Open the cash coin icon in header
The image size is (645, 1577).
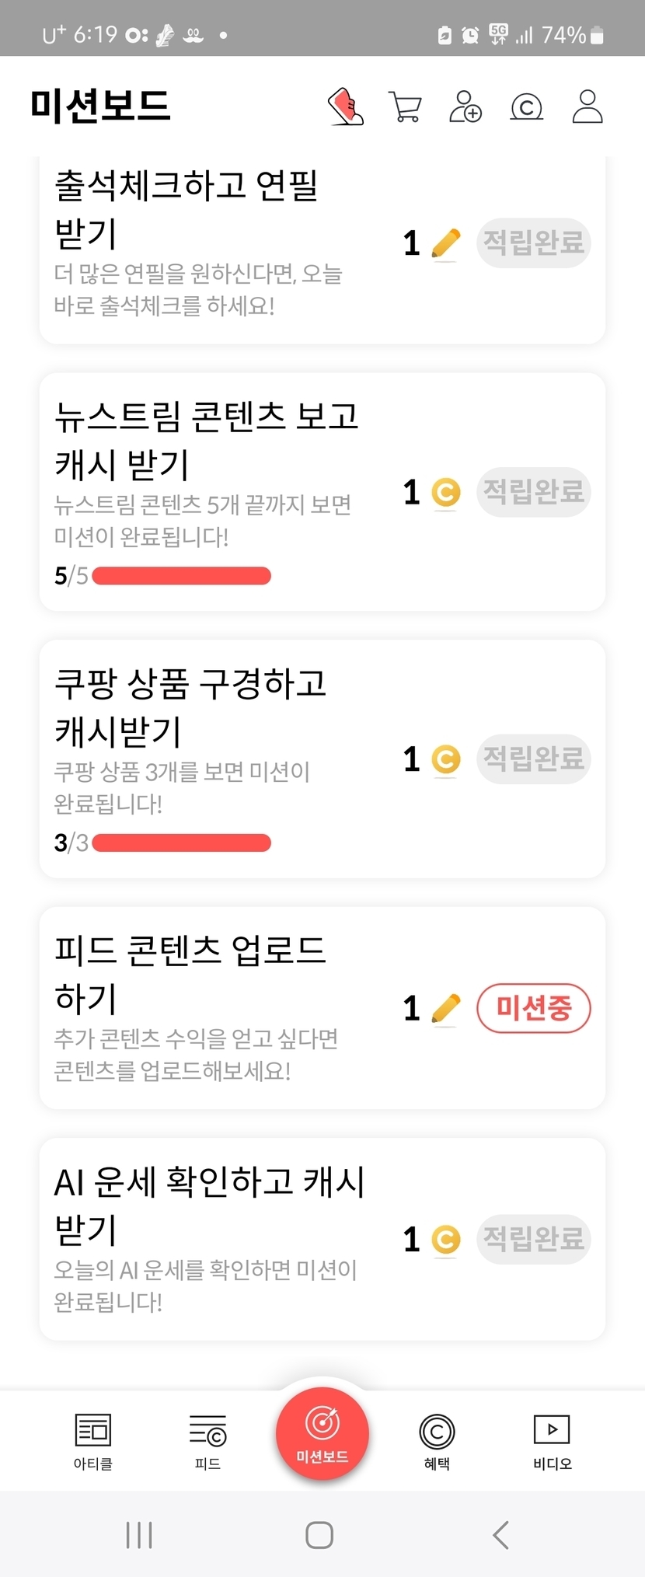[x=526, y=107]
